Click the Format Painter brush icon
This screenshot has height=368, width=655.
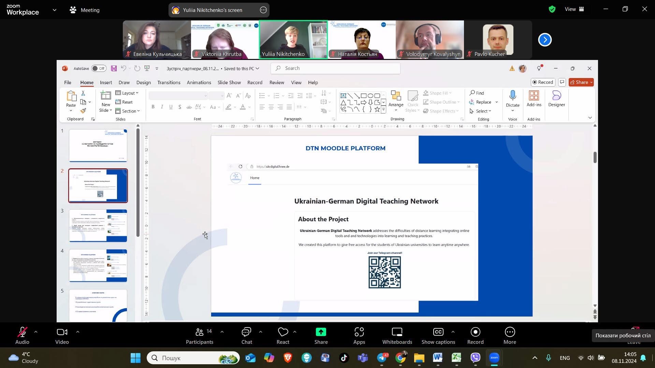(83, 111)
